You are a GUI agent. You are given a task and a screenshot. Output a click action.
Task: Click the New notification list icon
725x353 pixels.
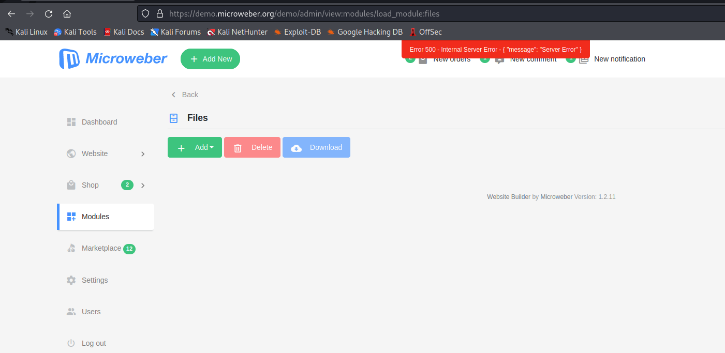(x=584, y=59)
